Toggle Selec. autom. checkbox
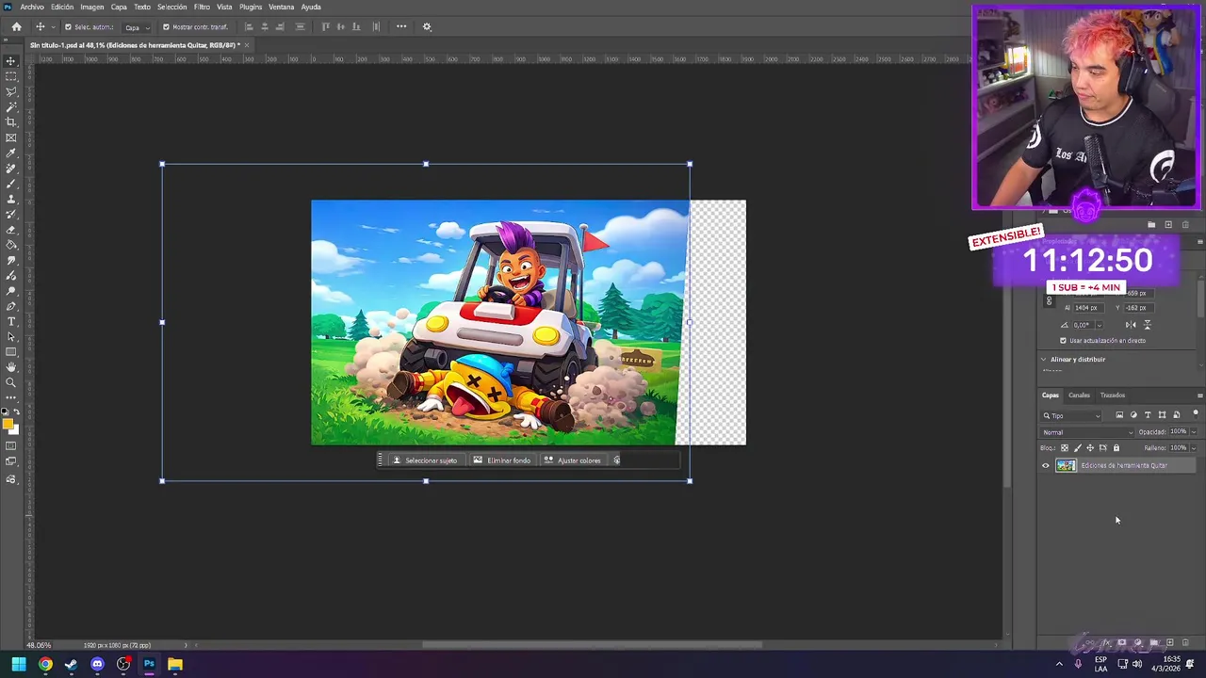The width and height of the screenshot is (1206, 678). (68, 27)
